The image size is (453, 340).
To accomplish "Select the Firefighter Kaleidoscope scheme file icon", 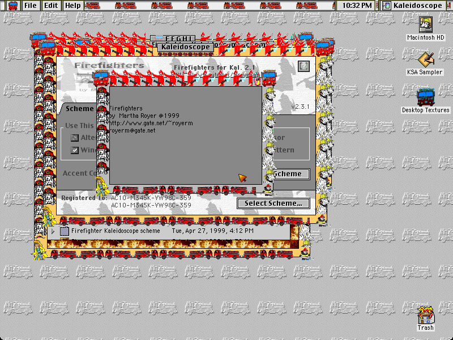I will (64, 231).
